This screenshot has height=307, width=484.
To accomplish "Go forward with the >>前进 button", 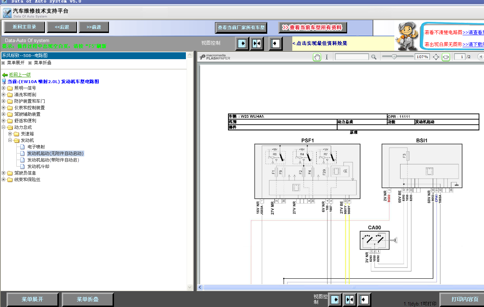I will tap(94, 27).
